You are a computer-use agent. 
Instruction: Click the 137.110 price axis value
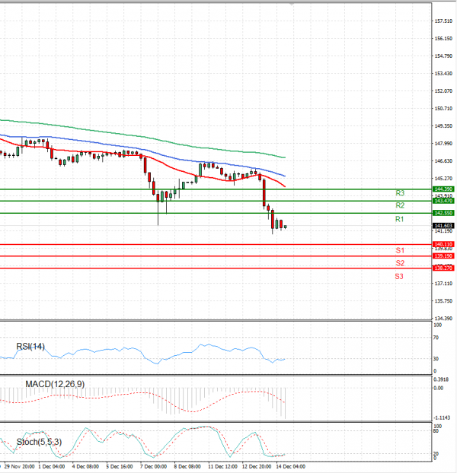click(x=443, y=284)
